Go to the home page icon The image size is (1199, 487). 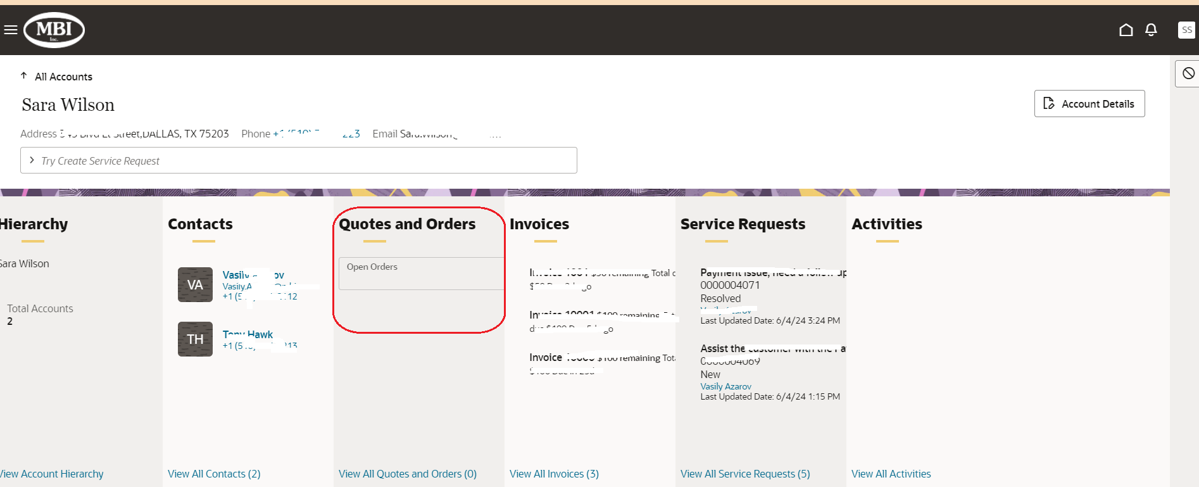(x=1126, y=30)
